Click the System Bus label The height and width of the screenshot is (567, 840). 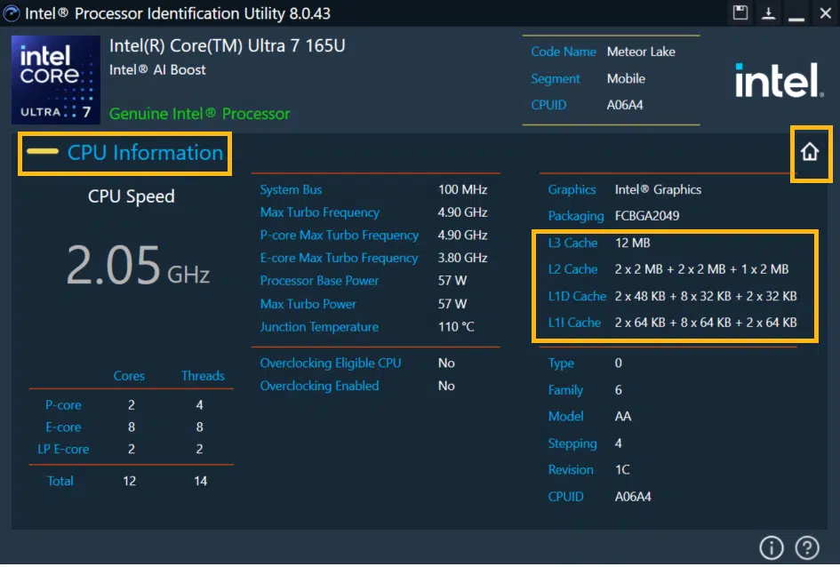(291, 189)
